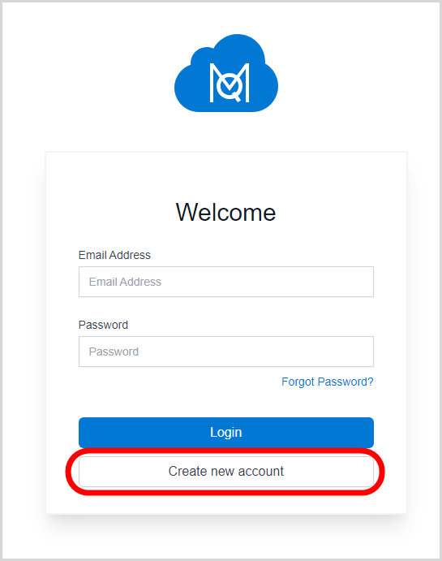The height and width of the screenshot is (561, 442).
Task: Select the Email Address input field
Action: (x=226, y=282)
